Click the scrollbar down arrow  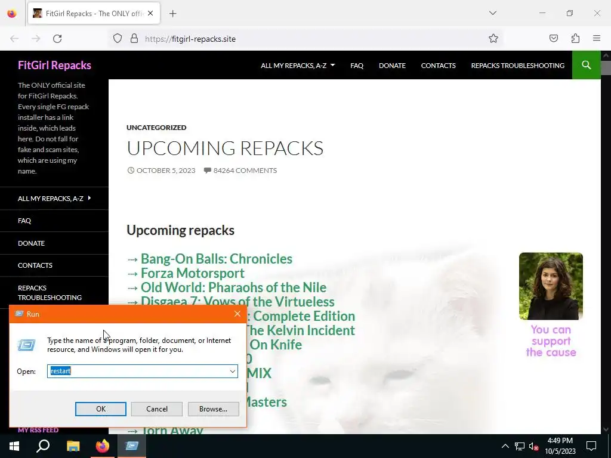606,429
